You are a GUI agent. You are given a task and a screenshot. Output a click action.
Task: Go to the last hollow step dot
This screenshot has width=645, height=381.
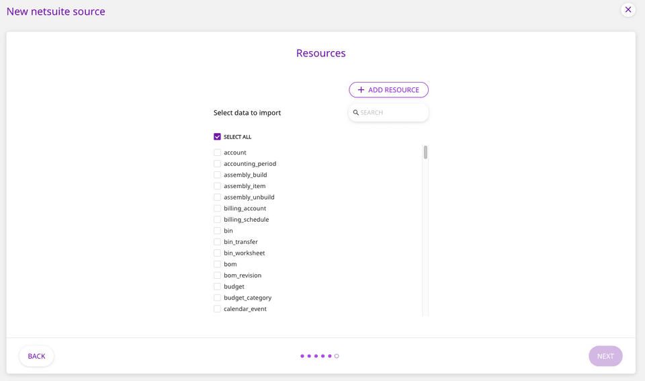click(x=337, y=356)
